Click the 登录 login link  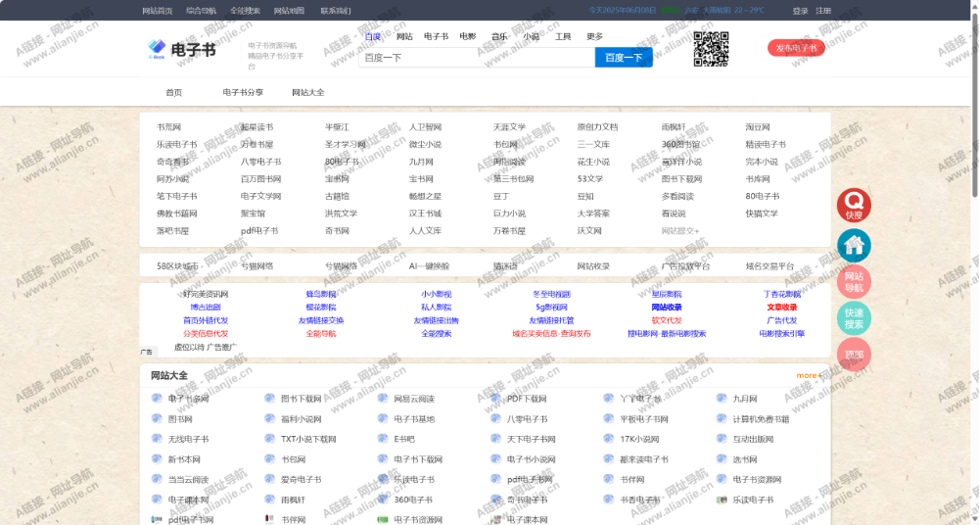point(801,11)
